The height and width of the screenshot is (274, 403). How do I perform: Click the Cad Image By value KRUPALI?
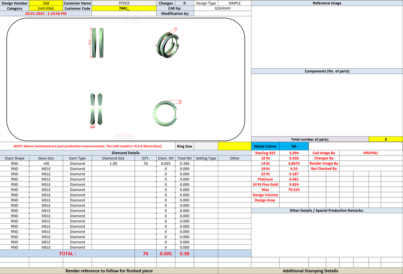[371, 153]
